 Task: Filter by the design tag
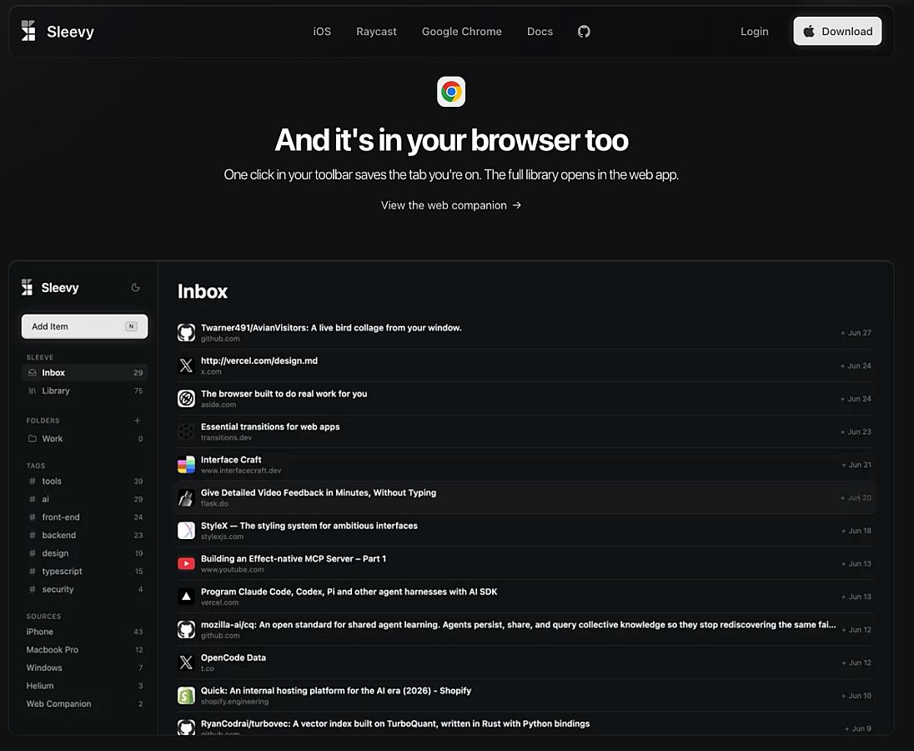point(84,553)
